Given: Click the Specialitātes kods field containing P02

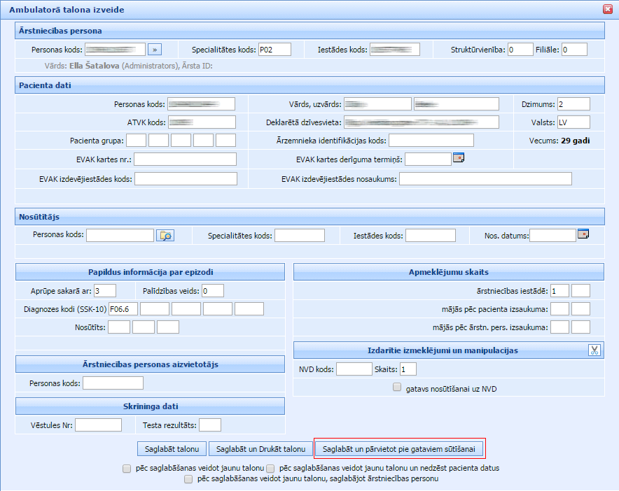Looking at the screenshot, I should (274, 50).
